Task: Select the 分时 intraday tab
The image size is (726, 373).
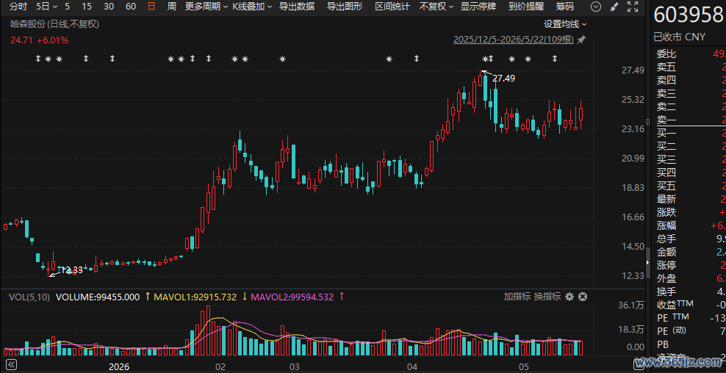Action: (x=18, y=7)
